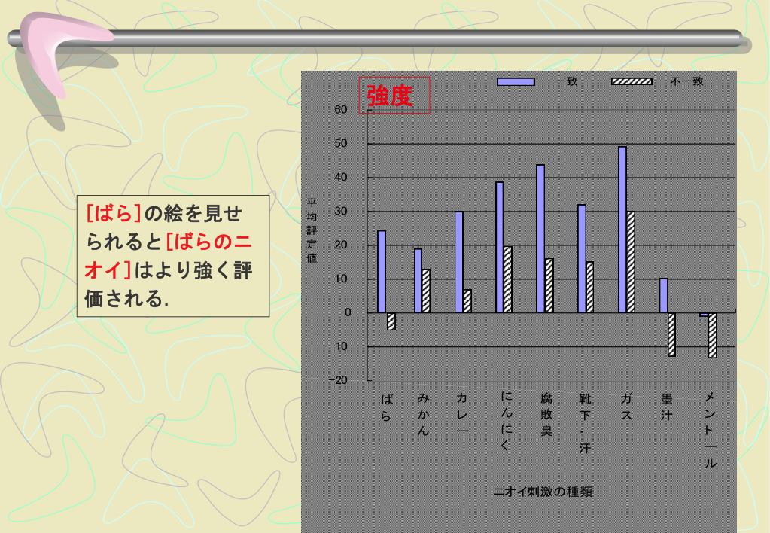The height and width of the screenshot is (533, 770).
Task: Select the 墨汁 category label
Action: pos(666,407)
